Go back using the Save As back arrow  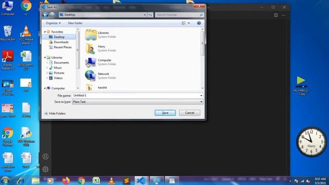(45, 15)
